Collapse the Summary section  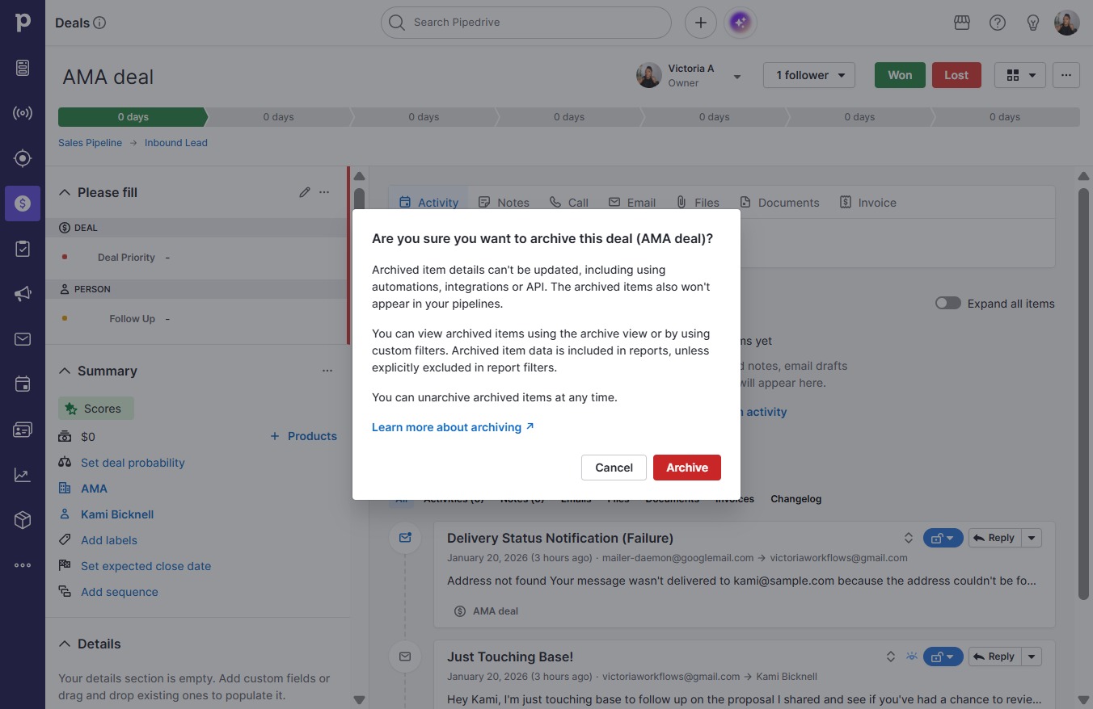(x=65, y=371)
